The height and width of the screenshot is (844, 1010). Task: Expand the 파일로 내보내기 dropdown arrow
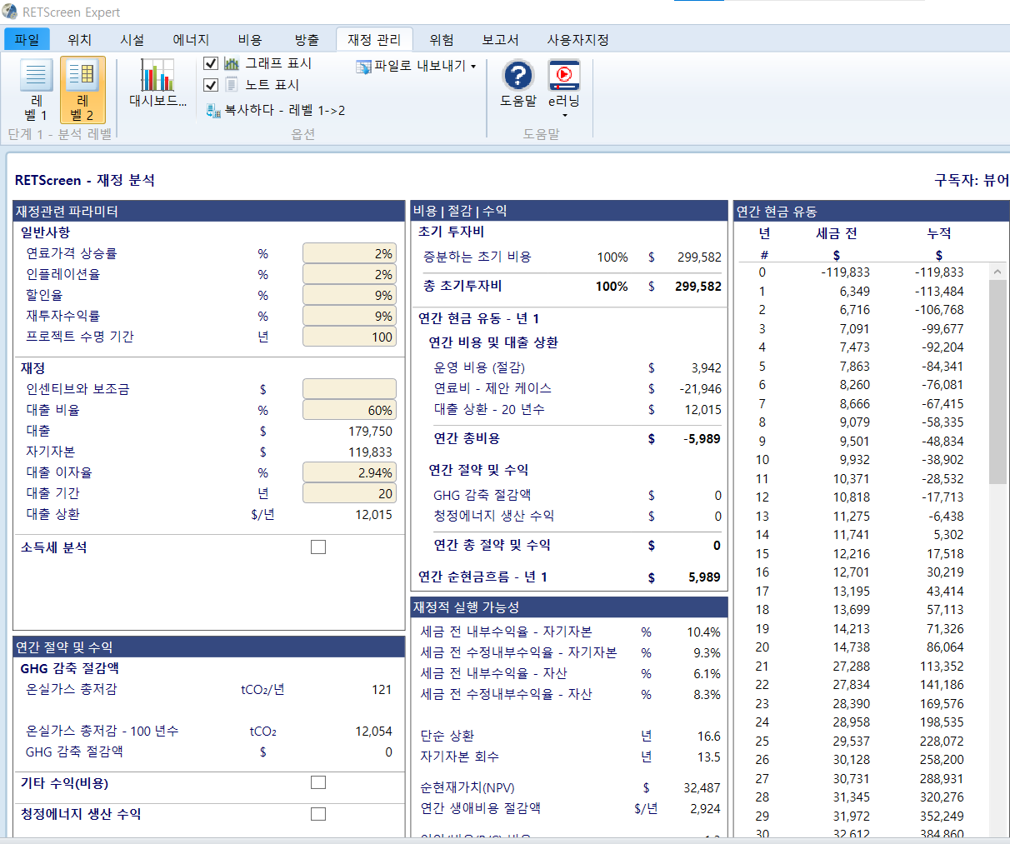(473, 67)
